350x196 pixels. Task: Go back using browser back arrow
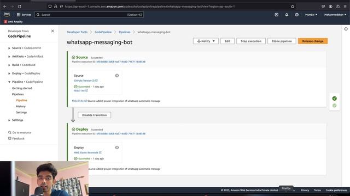(5, 7)
